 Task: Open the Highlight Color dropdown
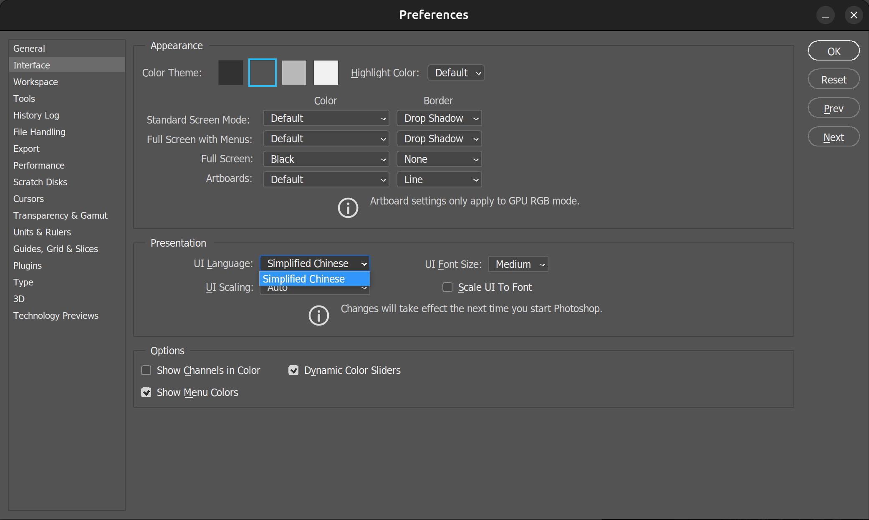456,73
